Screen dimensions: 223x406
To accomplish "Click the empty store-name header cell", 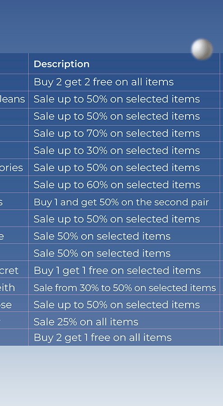I will click(14, 64).
